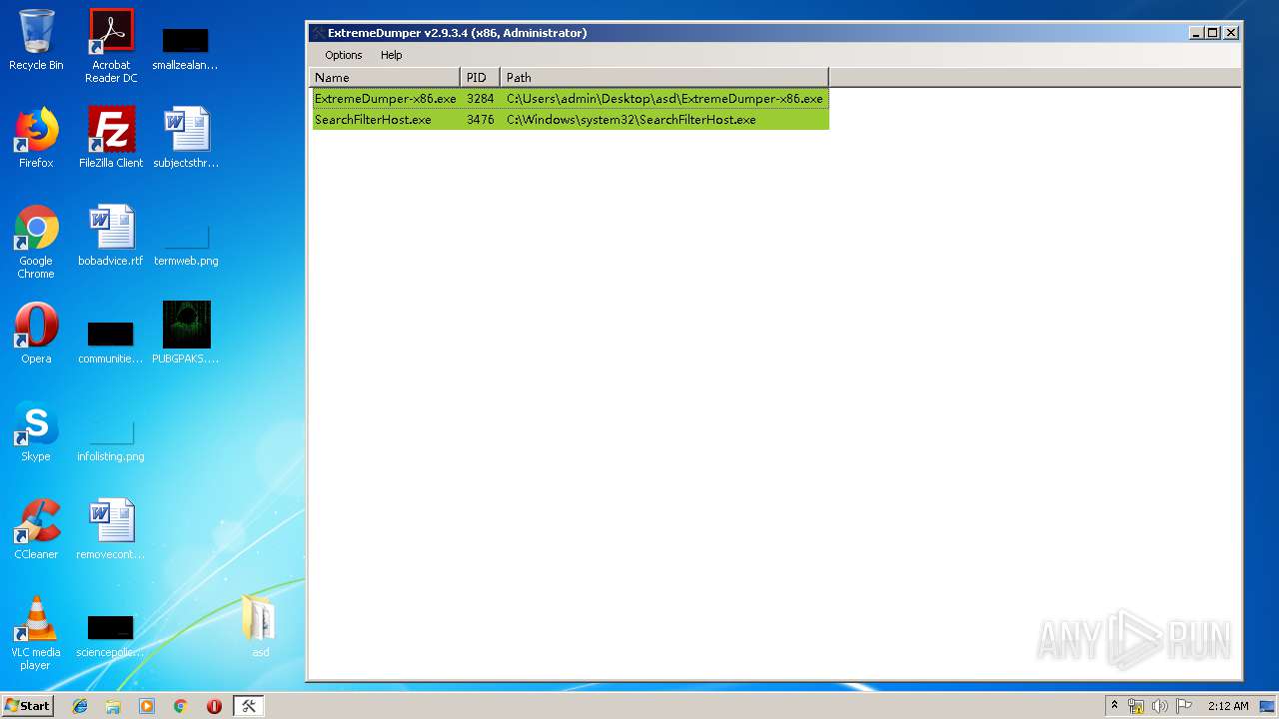Select the smallzealan desktop file
This screenshot has height=719, width=1279.
[185, 47]
